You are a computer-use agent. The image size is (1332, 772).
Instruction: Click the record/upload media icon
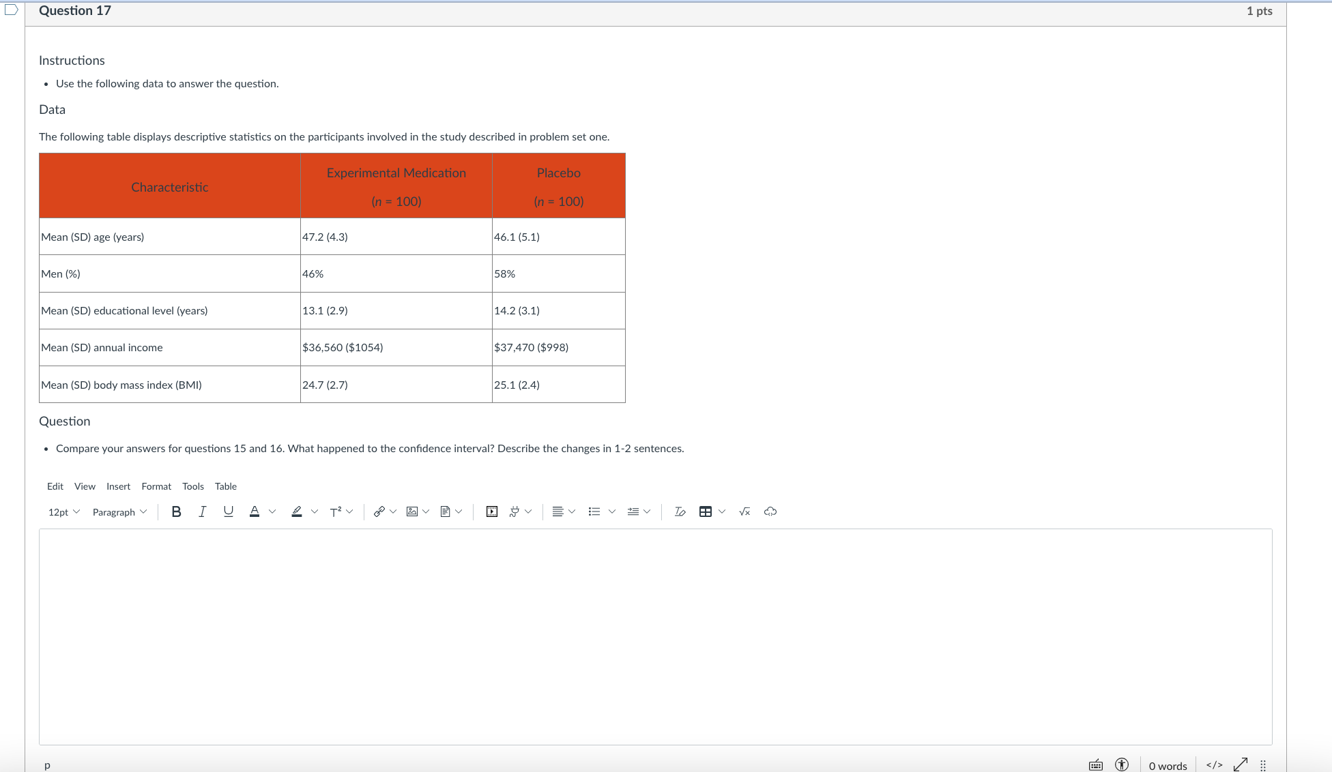click(492, 511)
